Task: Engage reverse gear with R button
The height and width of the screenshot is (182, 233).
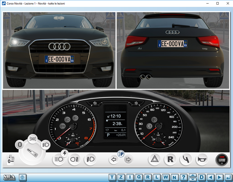Action: (x=170, y=159)
